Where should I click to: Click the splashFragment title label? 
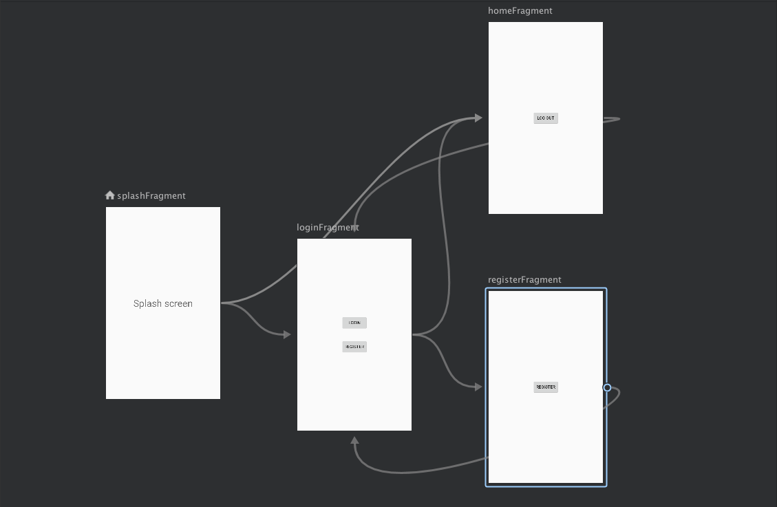click(151, 195)
